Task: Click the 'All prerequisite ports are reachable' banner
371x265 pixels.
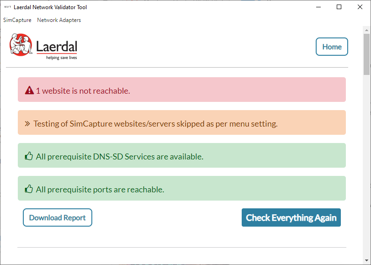Action: 181,189
